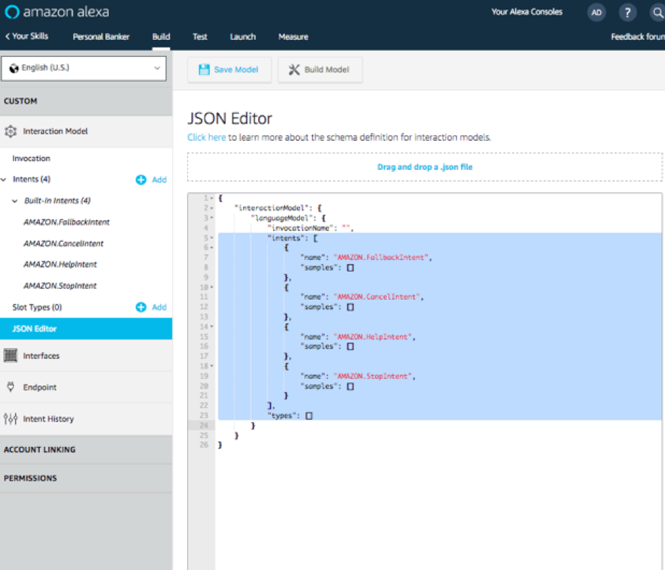This screenshot has width=665, height=570.
Task: Fold line 1 in the JSON editor
Action: (x=211, y=198)
